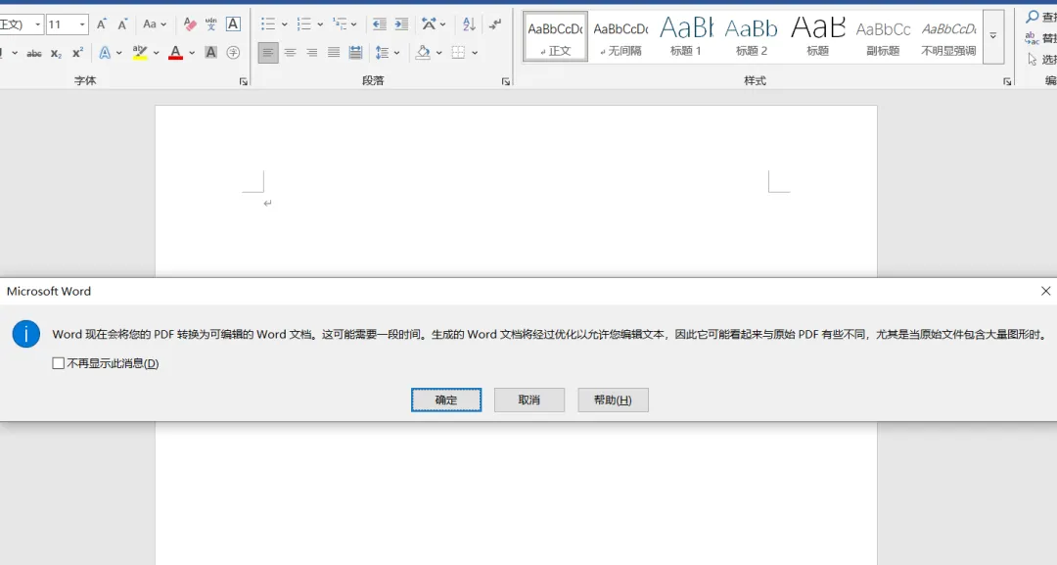Viewport: 1057px width, 565px height.
Task: Open the Paragraph dialog launcher in 段落 group
Action: (506, 81)
